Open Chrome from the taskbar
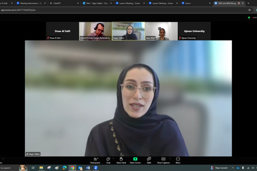The height and width of the screenshot is (171, 257). 72,168
